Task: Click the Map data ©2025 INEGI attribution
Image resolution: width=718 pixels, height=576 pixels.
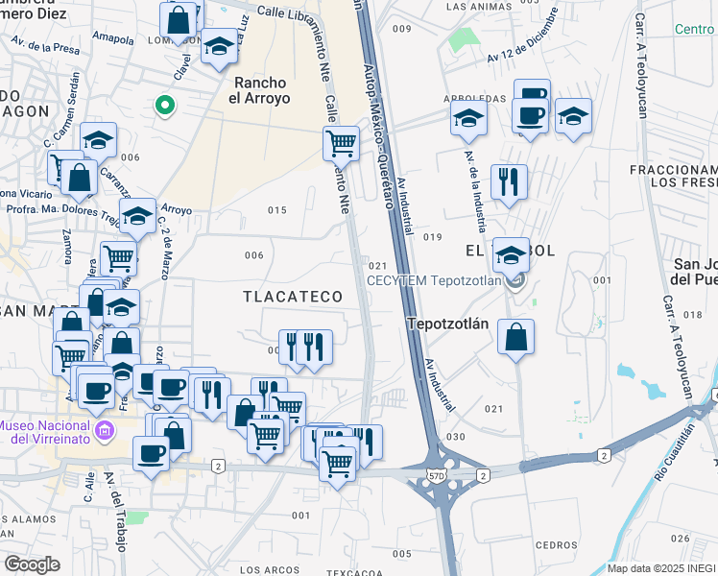Action: 662,568
